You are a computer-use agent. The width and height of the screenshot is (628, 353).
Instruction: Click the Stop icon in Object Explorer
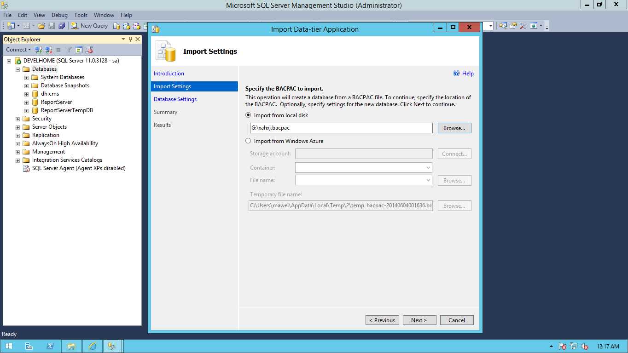pos(58,50)
